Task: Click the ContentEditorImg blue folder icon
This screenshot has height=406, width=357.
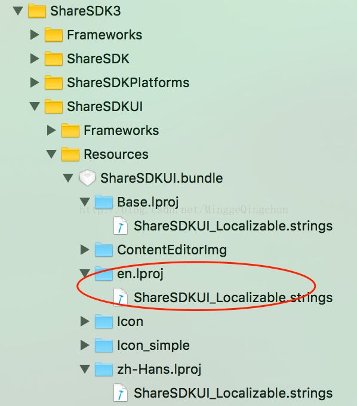Action: 103,250
